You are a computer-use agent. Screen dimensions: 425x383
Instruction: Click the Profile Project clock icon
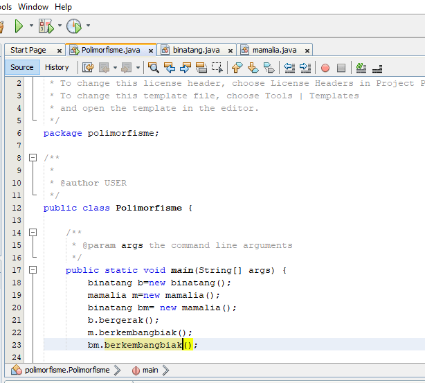pos(73,26)
